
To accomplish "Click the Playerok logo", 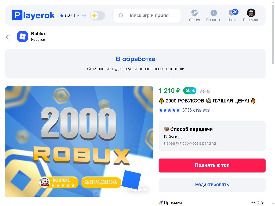I will pos(33,15).
